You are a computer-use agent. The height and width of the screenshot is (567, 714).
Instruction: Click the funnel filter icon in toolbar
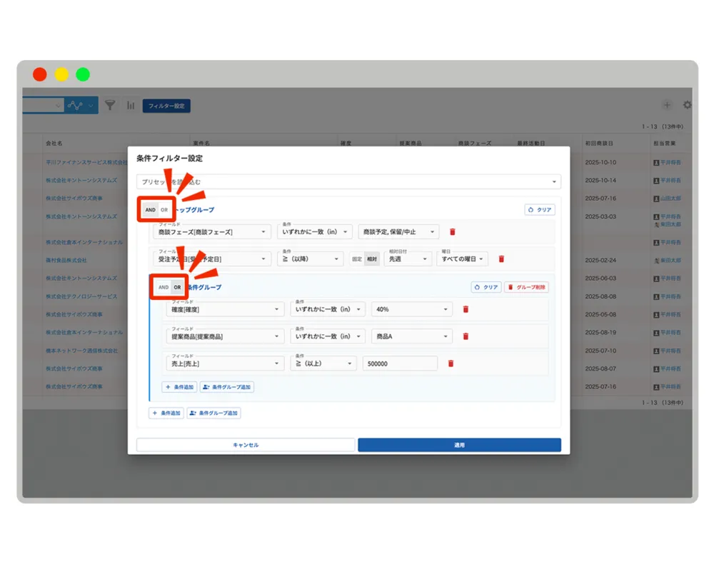pos(110,106)
